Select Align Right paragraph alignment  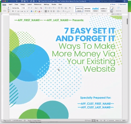(x=51, y=11)
